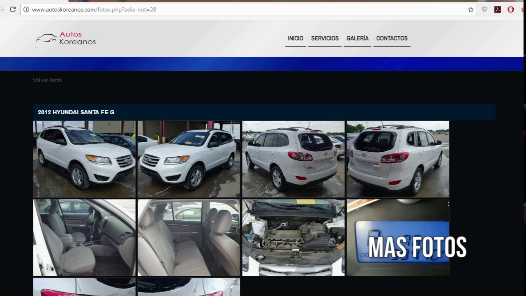The image size is (526, 296).
Task: Click the 2012 HYUNDAI SANTA FE G heading
Action: click(76, 112)
